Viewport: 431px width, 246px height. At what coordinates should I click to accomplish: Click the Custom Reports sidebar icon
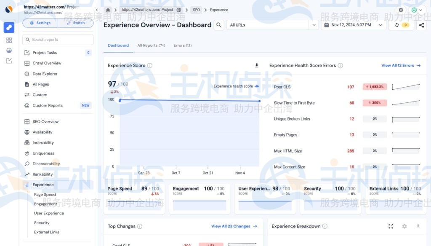[26, 105]
